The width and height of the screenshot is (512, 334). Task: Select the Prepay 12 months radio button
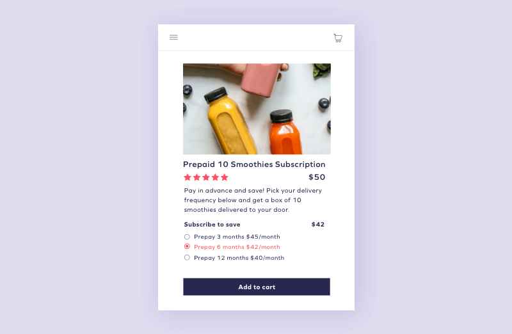[187, 258]
